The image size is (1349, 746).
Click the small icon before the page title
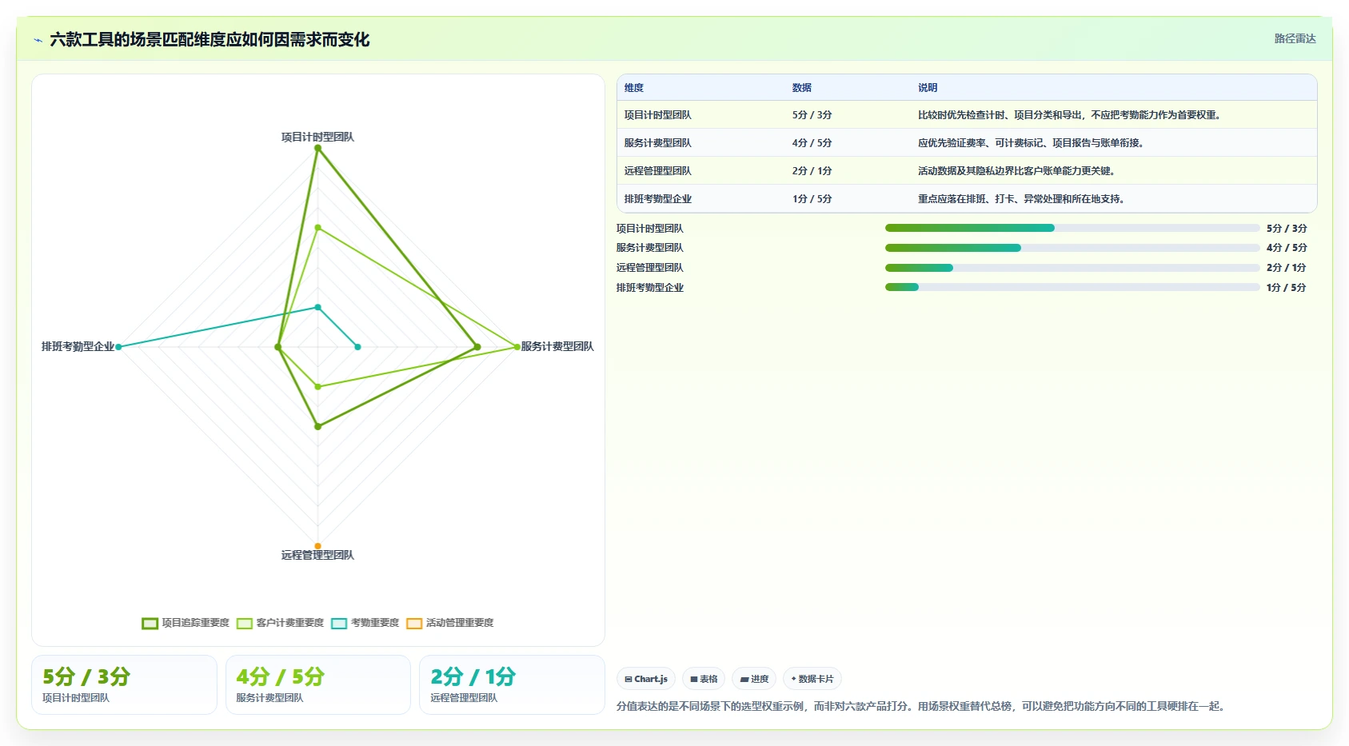coord(38,40)
